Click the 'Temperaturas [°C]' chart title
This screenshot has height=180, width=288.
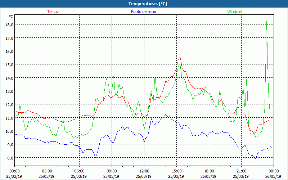coord(148,4)
